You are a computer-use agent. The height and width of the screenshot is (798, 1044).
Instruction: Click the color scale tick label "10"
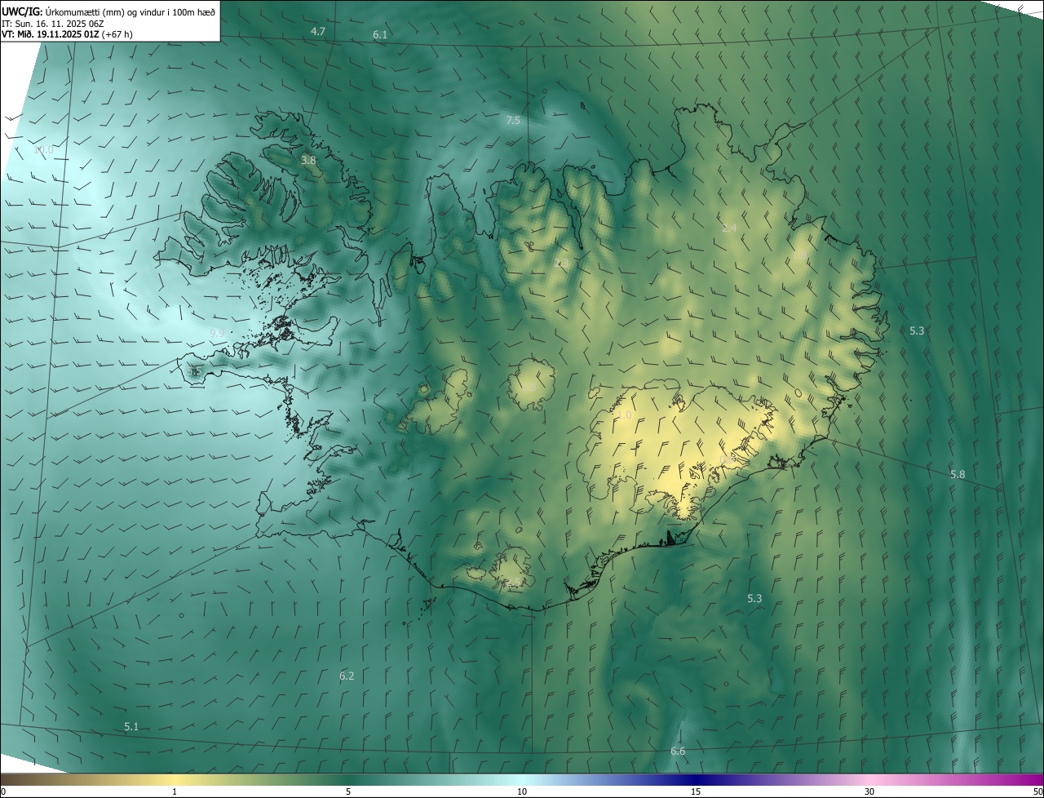tap(522, 791)
